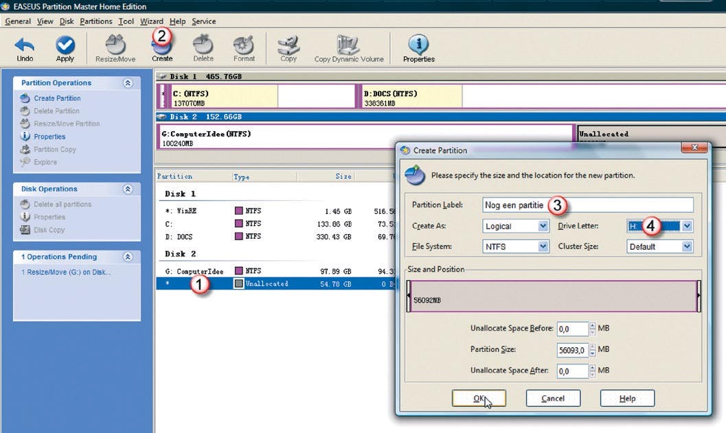The width and height of the screenshot is (726, 433).
Task: Click the Apply checkmark icon
Action: click(65, 45)
